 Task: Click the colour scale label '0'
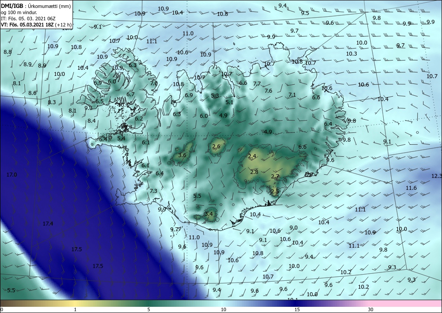click(2, 310)
